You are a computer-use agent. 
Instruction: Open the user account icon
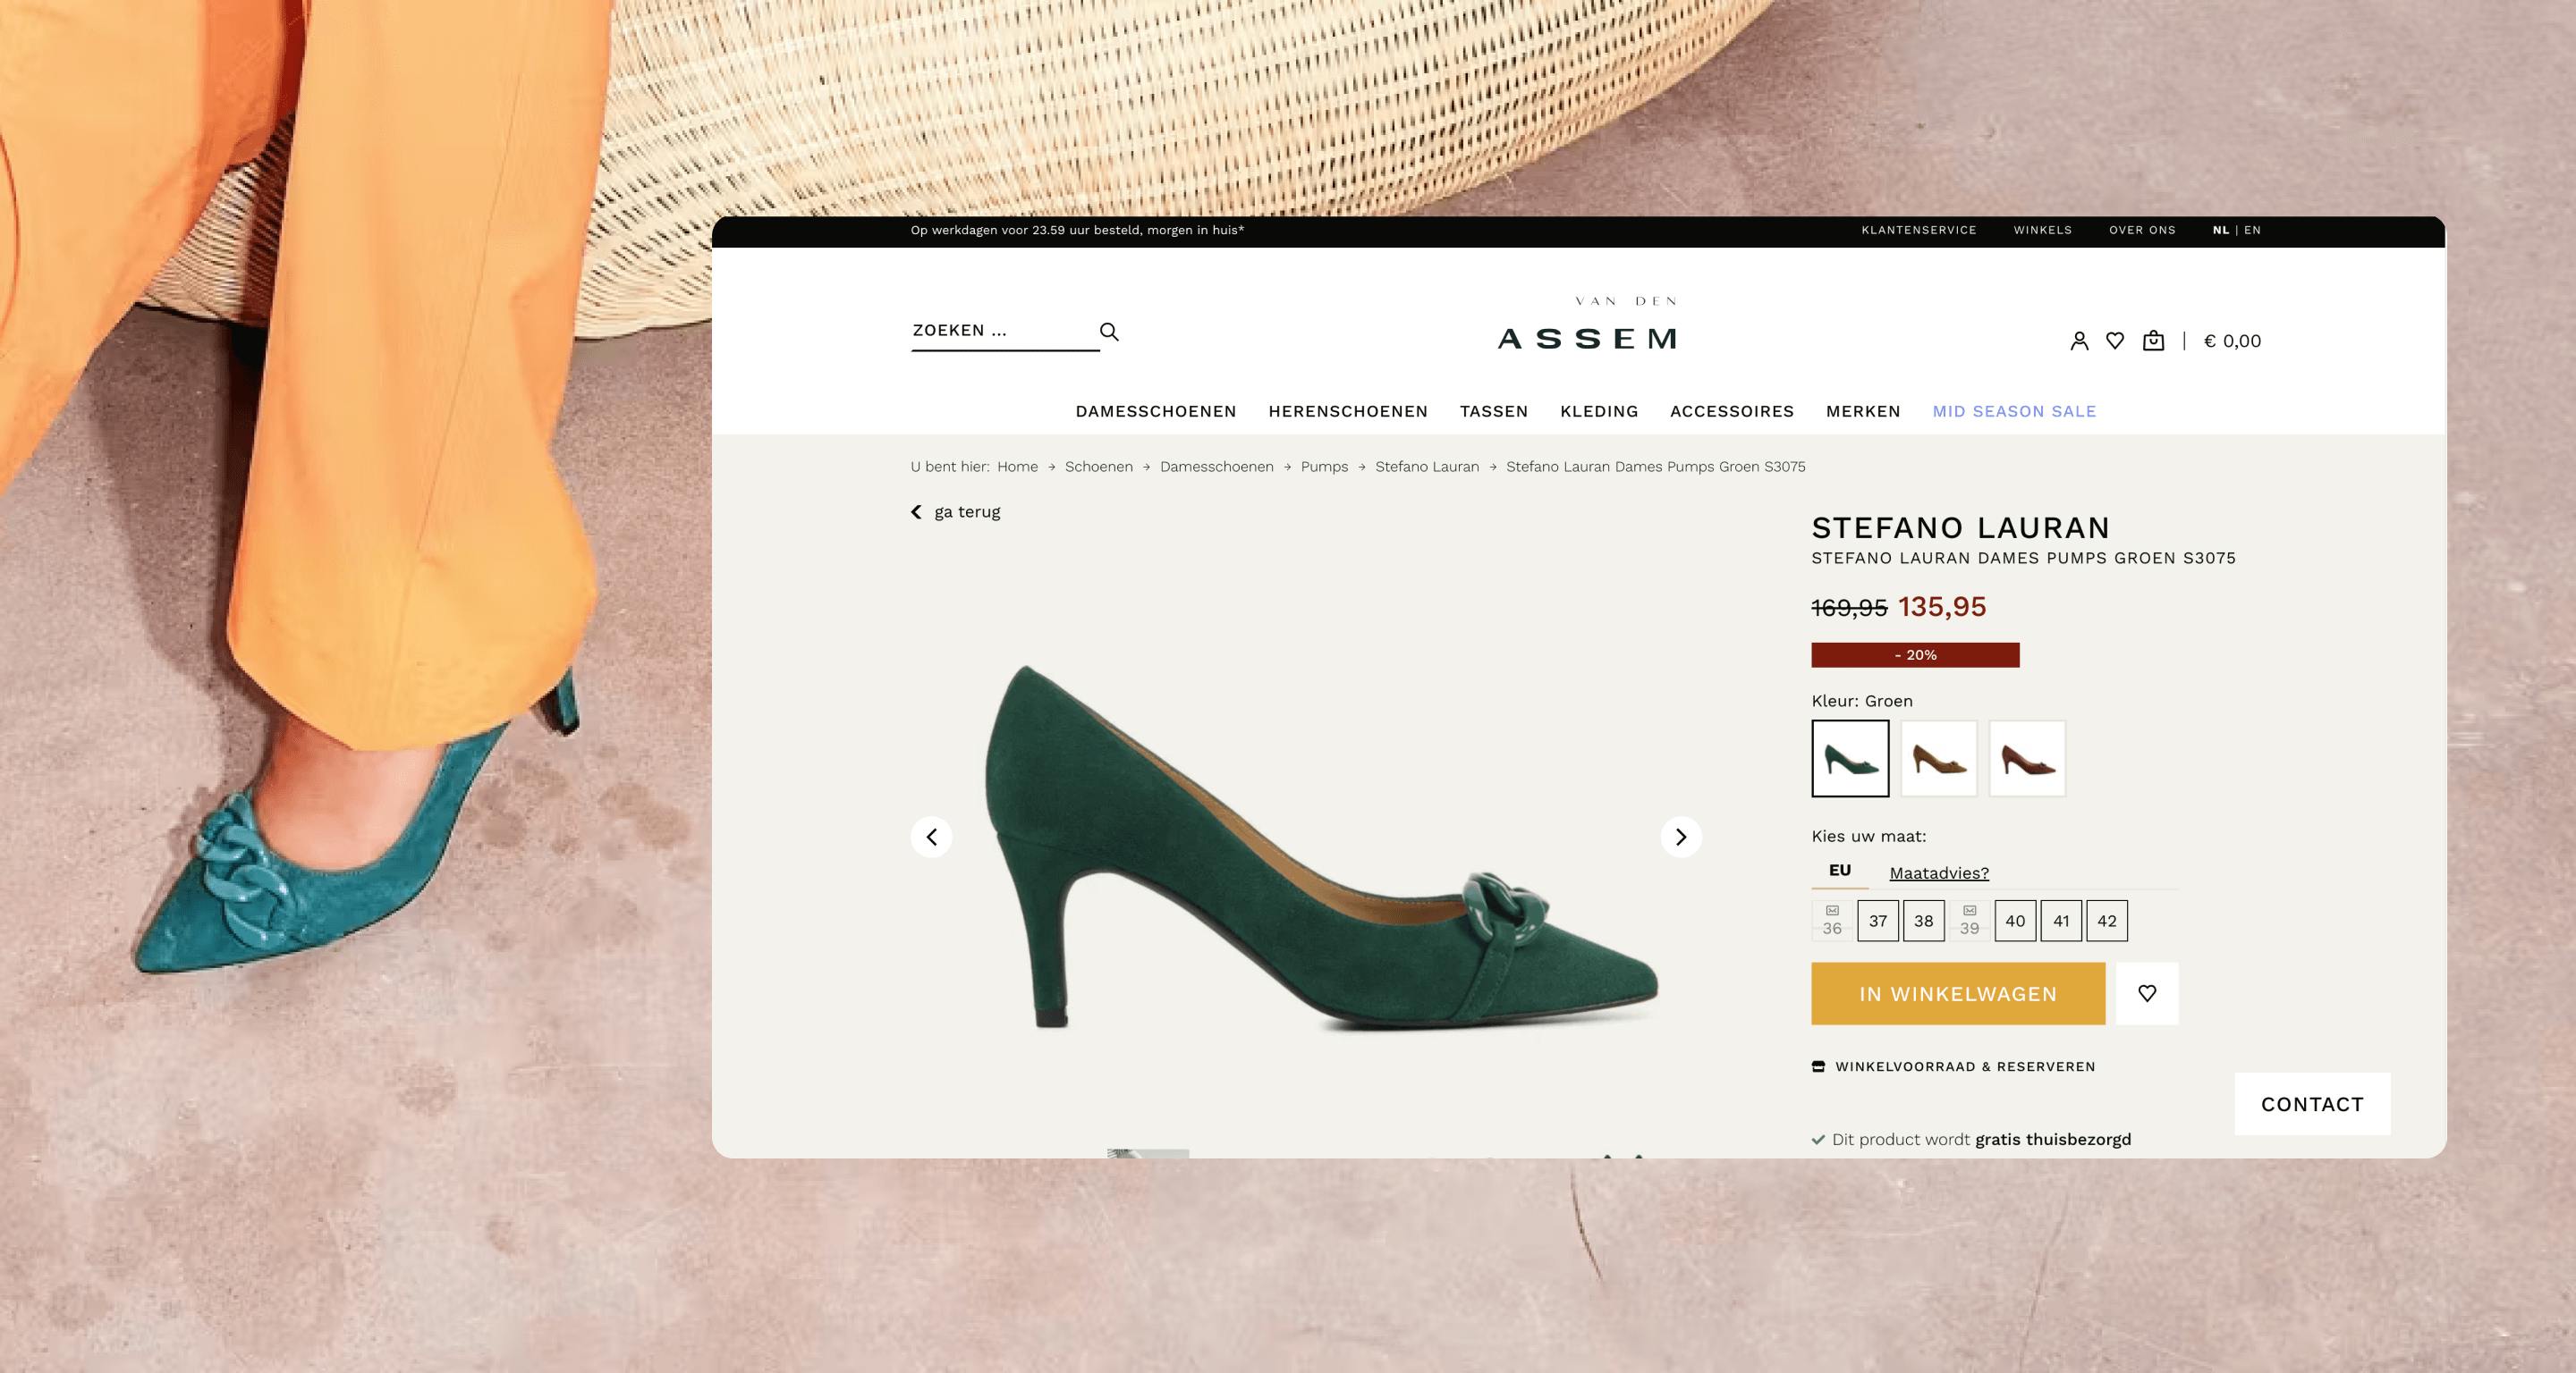click(2079, 341)
